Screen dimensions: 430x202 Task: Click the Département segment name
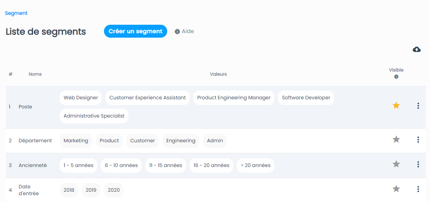pos(35,141)
